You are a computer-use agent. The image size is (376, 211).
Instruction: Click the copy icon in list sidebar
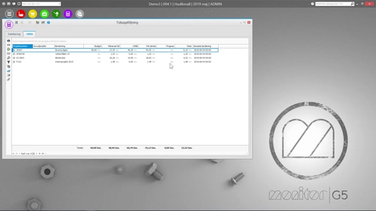(x=9, y=66)
